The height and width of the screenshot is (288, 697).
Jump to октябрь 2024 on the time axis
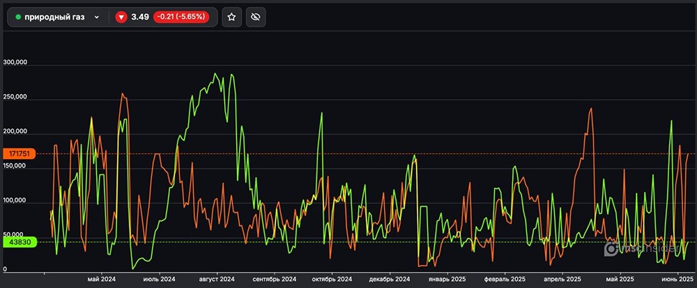pos(332,279)
